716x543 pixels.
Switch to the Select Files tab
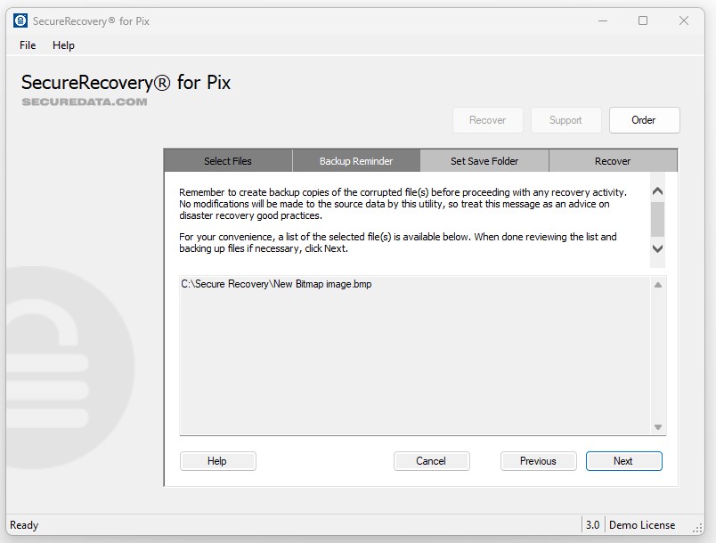coord(228,160)
